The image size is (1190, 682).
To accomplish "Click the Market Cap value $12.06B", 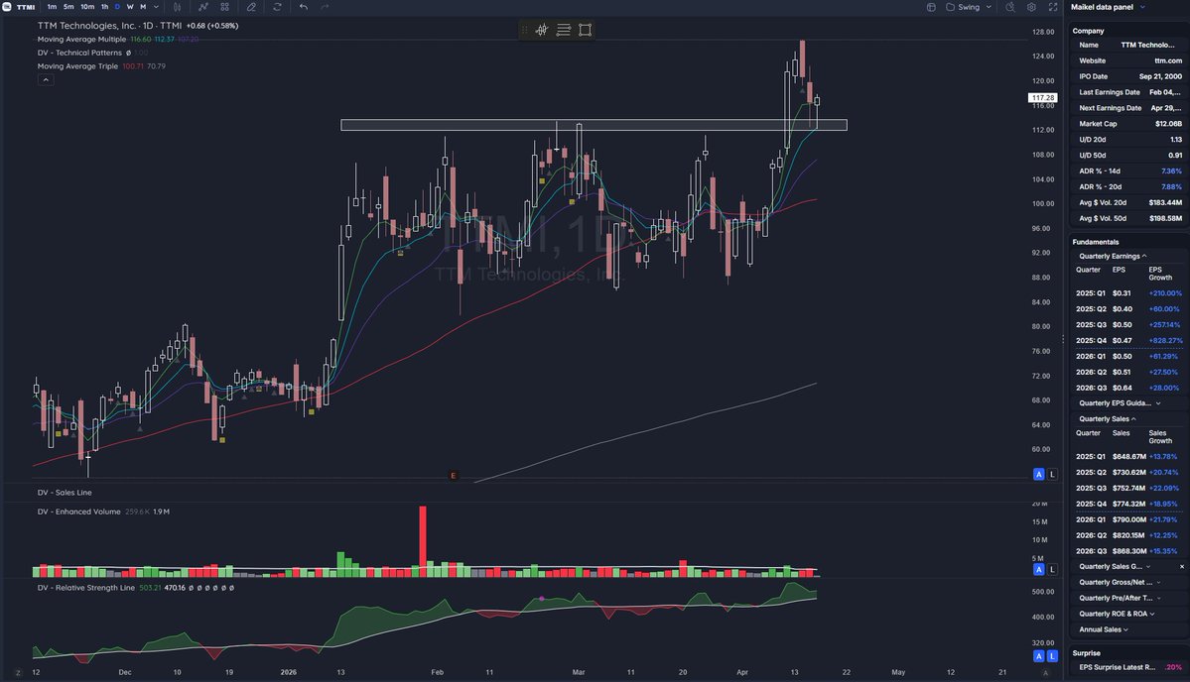I will click(x=1168, y=124).
